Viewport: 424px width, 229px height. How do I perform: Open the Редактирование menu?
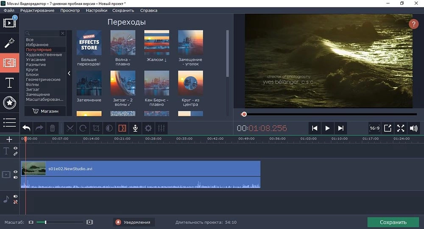pos(37,10)
